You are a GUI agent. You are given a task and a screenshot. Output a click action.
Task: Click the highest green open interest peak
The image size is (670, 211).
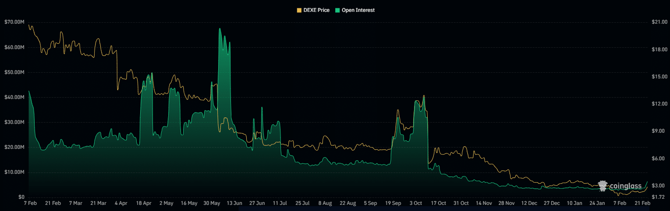click(x=220, y=29)
